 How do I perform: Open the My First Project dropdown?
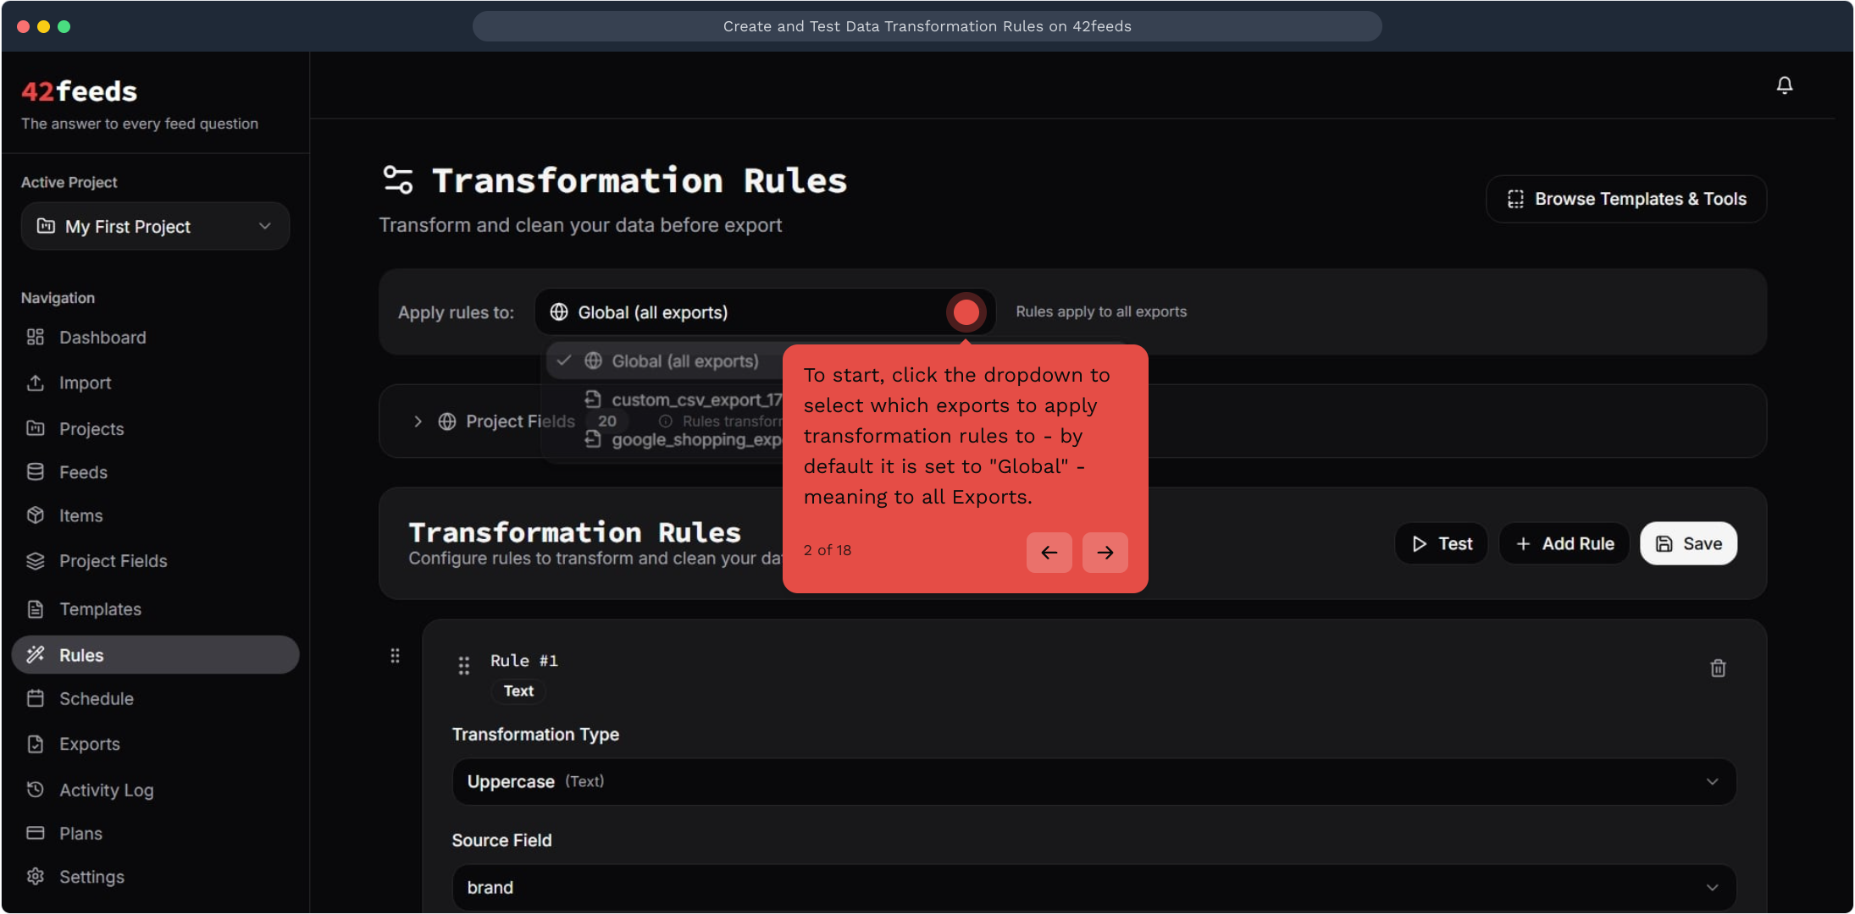(x=155, y=226)
